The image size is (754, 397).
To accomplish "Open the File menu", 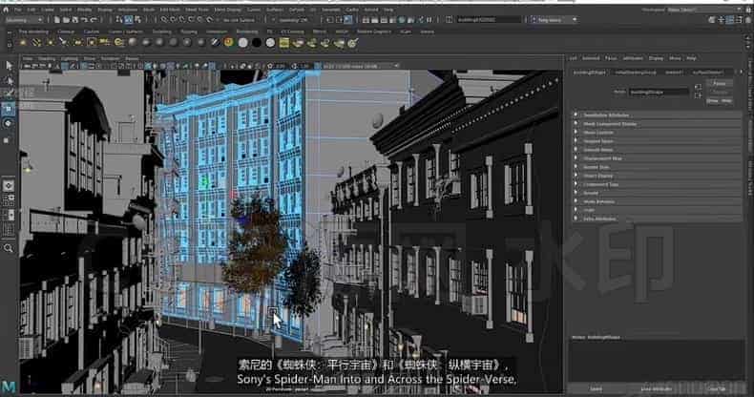I will (x=18, y=10).
